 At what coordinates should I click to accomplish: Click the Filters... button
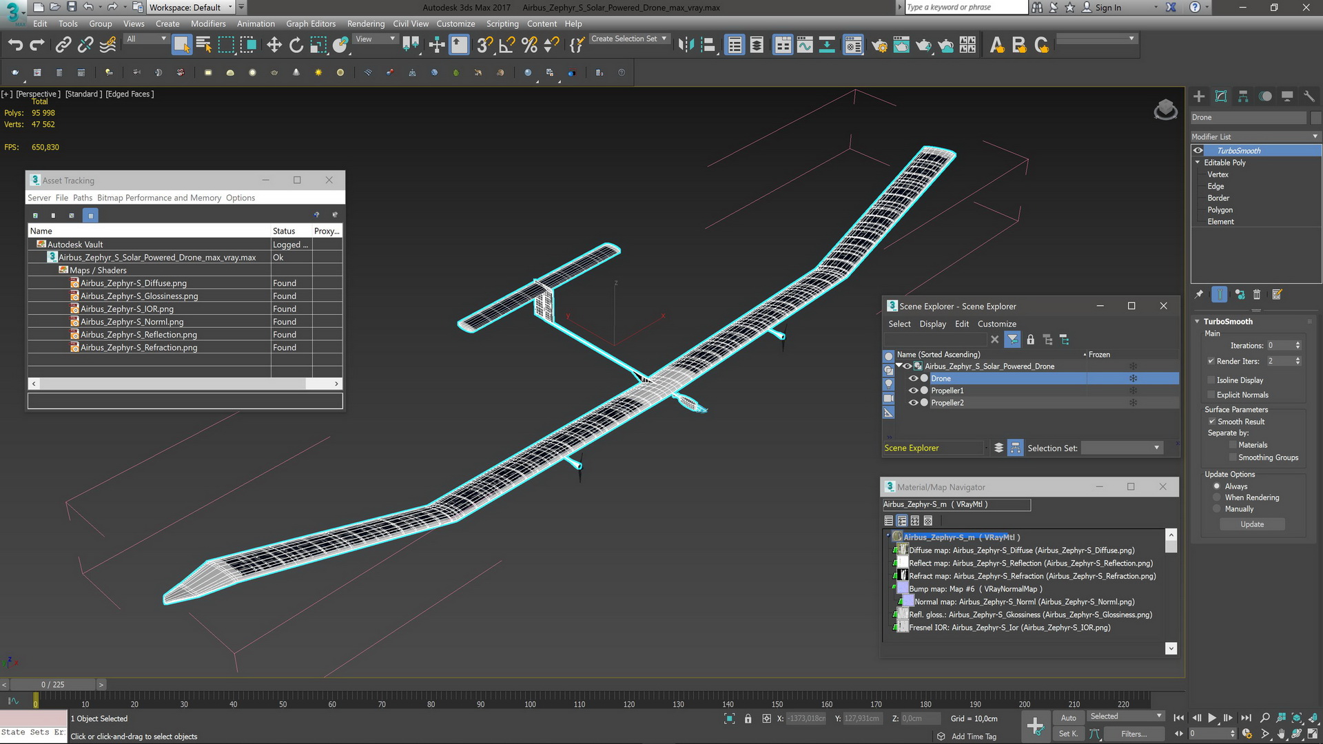[1134, 734]
